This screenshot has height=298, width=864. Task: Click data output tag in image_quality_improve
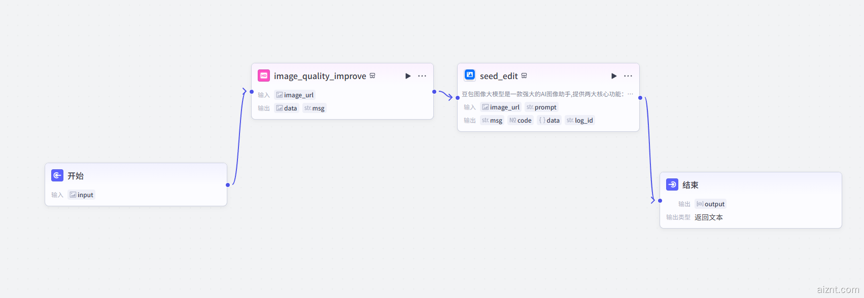pyautogui.click(x=287, y=108)
